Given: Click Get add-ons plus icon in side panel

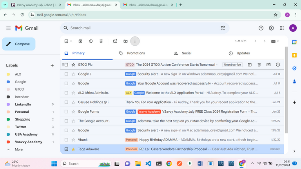Looking at the screenshot, I should point(294,102).
